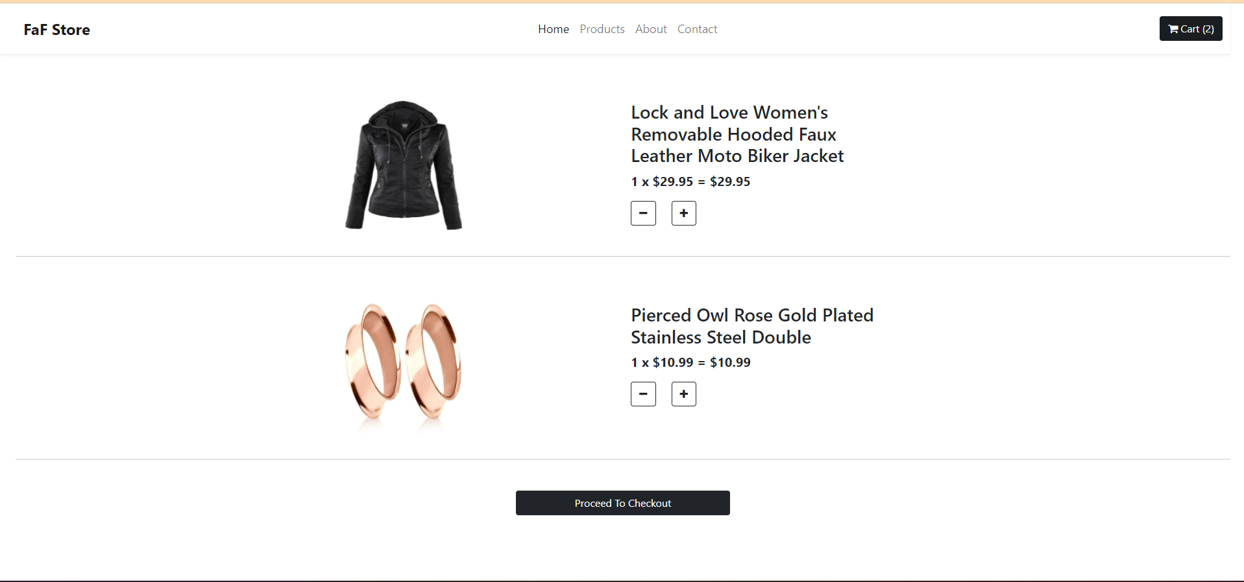The width and height of the screenshot is (1244, 582).
Task: Open the Cart (2) button
Action: click(1191, 29)
